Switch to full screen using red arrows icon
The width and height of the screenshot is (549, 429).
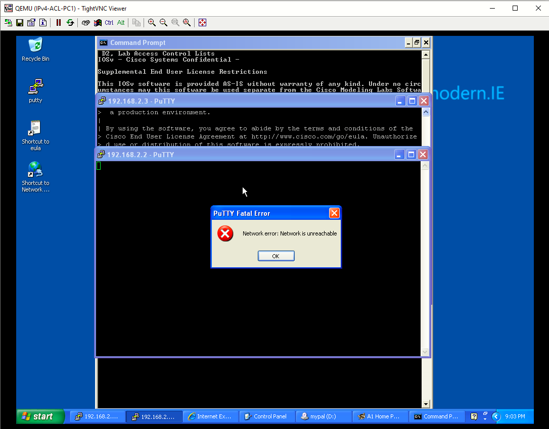point(202,23)
